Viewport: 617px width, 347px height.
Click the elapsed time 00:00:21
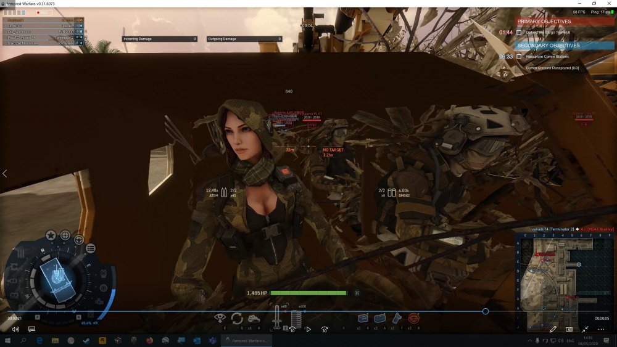point(15,318)
